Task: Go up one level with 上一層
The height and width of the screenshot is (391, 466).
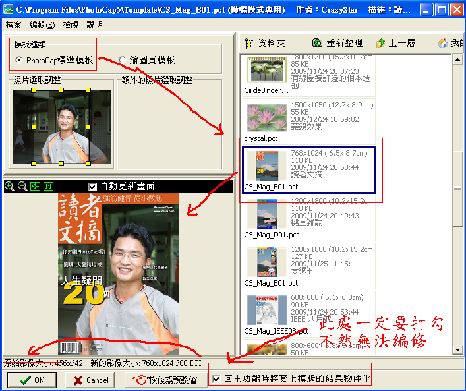Action: click(x=395, y=43)
